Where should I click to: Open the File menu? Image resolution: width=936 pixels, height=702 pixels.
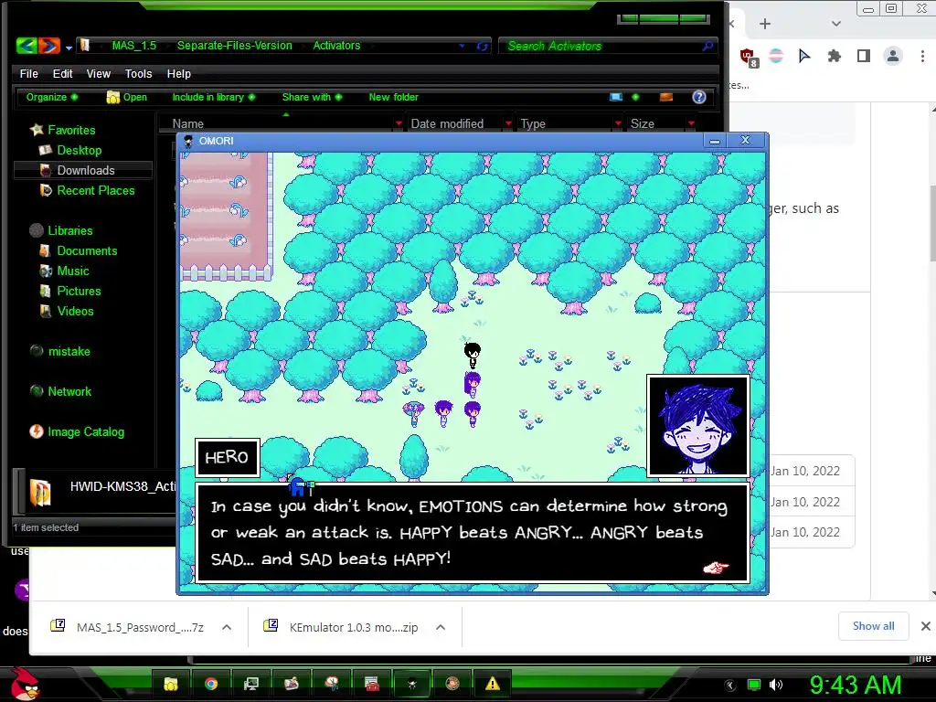[28, 73]
